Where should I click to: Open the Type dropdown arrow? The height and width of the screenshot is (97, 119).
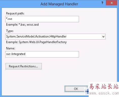103,37
